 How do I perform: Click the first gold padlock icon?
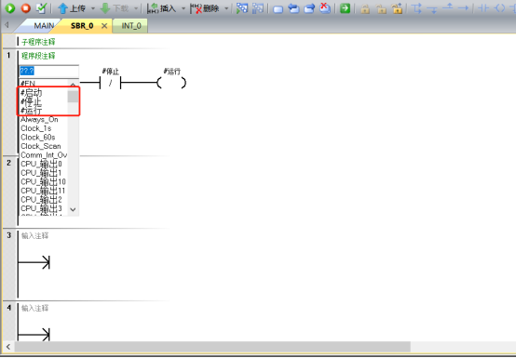pos(365,8)
